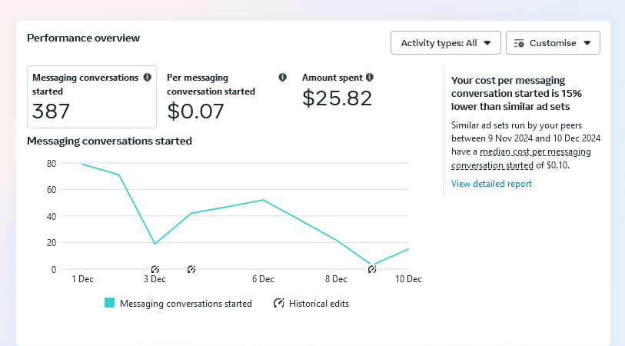
Task: Select the Per messaging conversation started $0.07 metric
Action: point(227,97)
